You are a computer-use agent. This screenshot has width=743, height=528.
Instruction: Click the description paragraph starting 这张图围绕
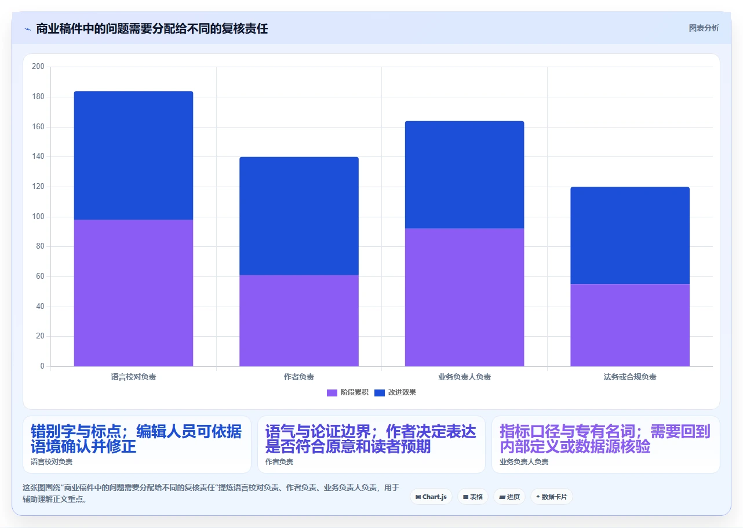pos(211,493)
